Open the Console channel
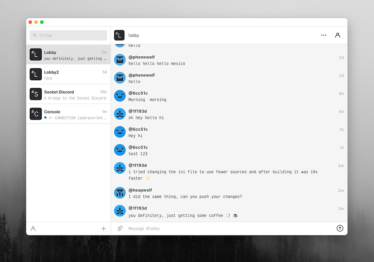Image resolution: width=374 pixels, height=262 pixels. point(68,114)
